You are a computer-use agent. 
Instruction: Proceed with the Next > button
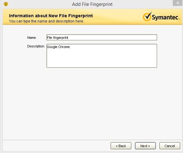145,146
